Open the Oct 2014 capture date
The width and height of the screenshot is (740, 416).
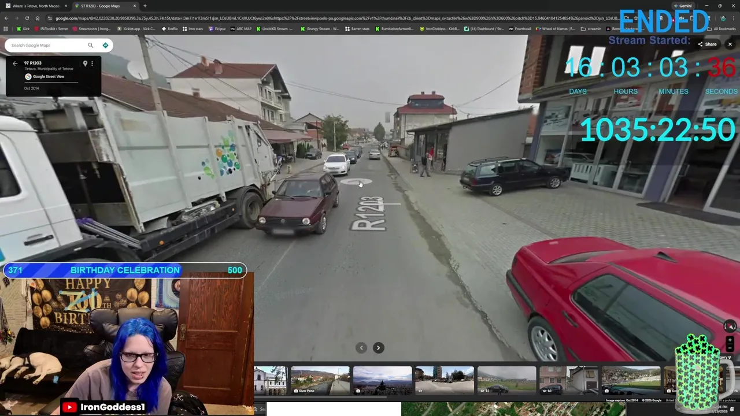[31, 88]
